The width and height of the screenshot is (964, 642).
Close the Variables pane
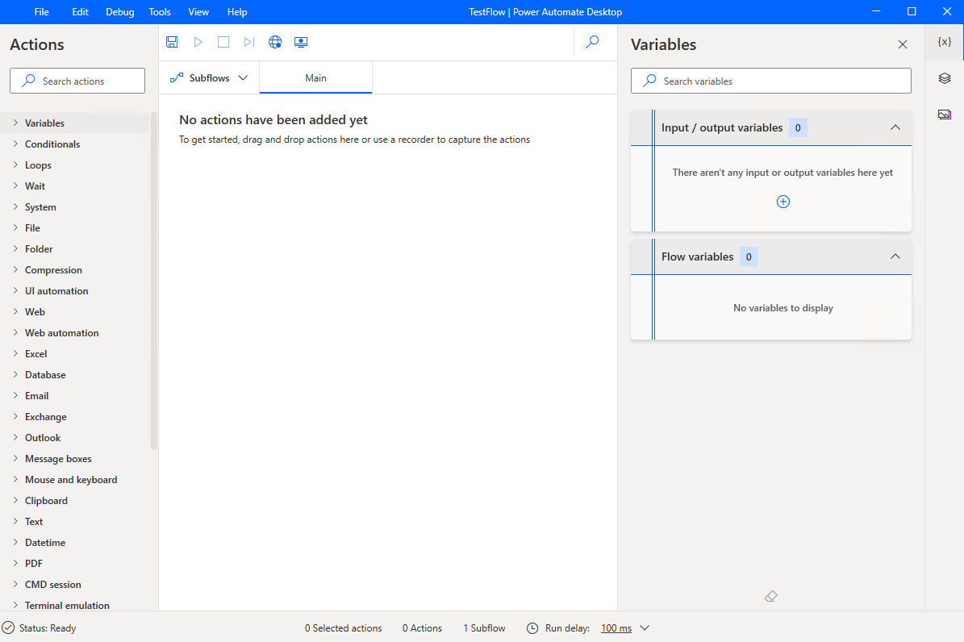click(x=903, y=44)
